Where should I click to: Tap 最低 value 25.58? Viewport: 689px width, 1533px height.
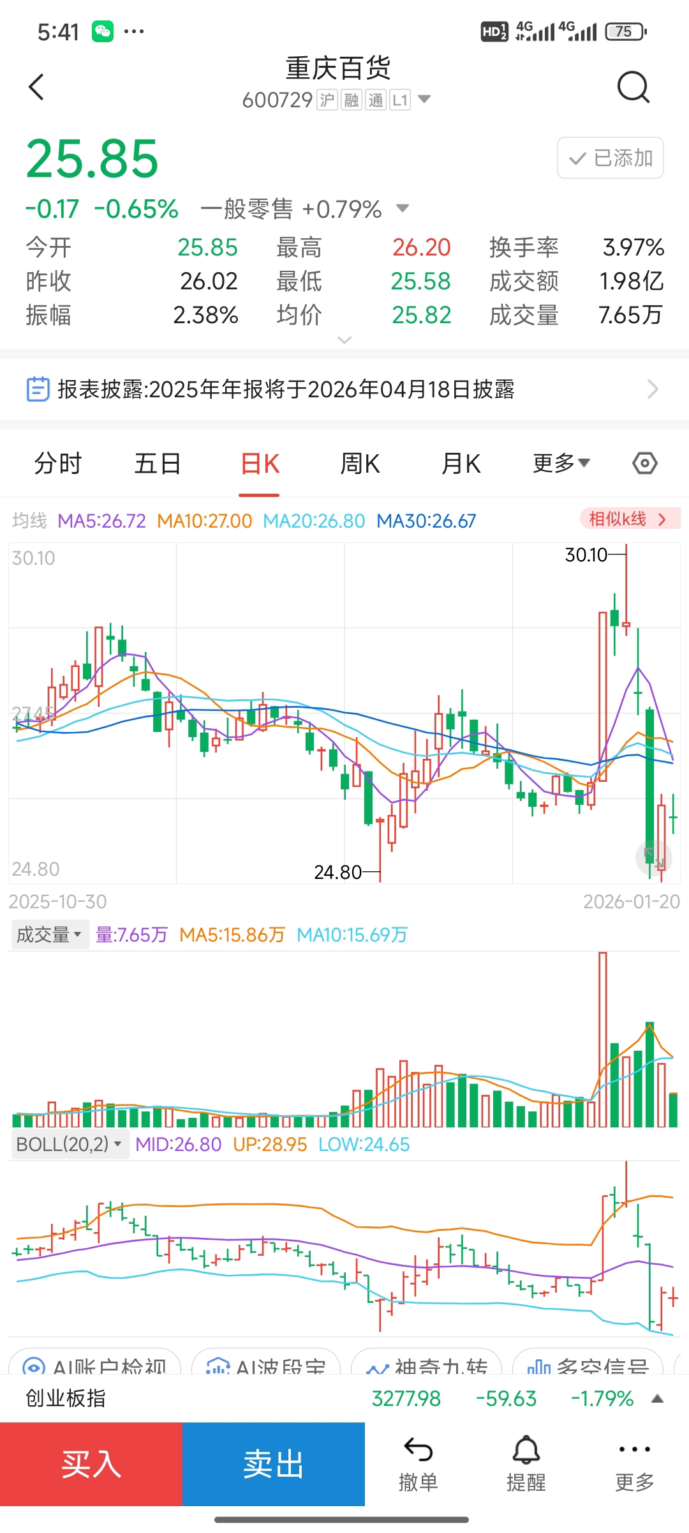[x=421, y=281]
